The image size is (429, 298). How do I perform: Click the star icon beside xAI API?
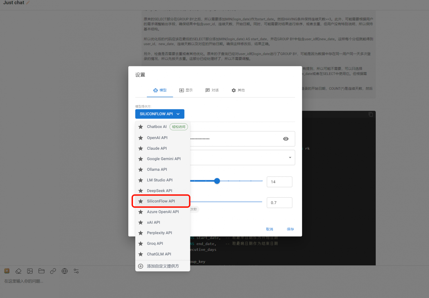(x=140, y=222)
